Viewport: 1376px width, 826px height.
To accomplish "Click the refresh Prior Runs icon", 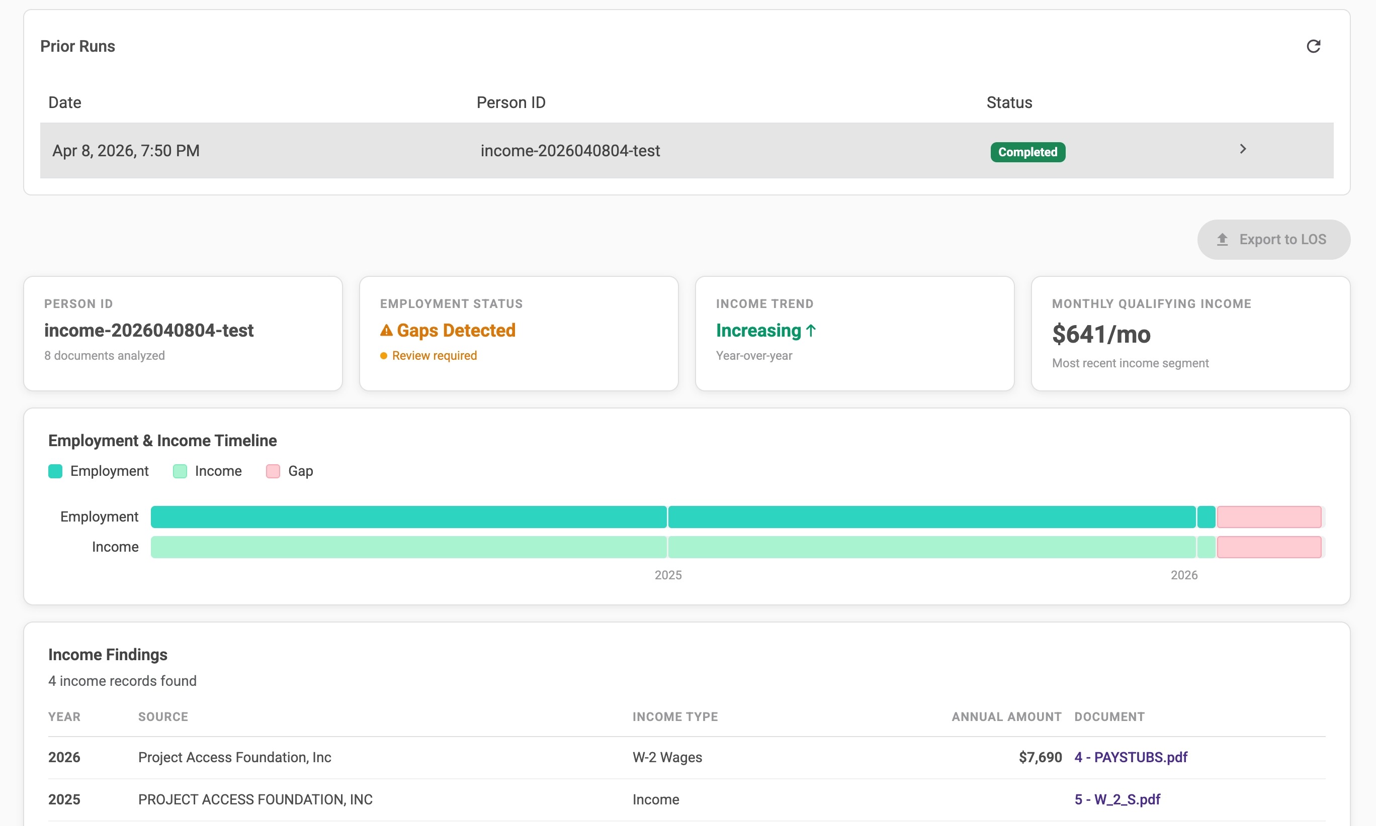I will pyautogui.click(x=1313, y=46).
